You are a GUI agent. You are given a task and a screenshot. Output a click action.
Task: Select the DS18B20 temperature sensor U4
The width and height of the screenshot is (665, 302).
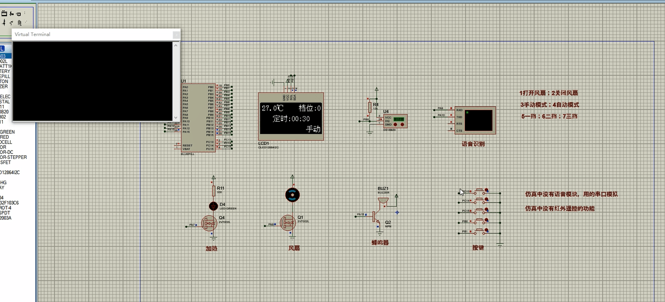pos(395,121)
